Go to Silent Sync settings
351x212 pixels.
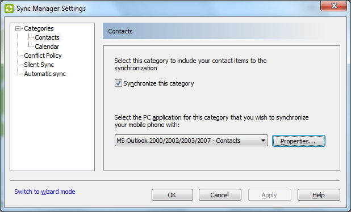tap(39, 65)
